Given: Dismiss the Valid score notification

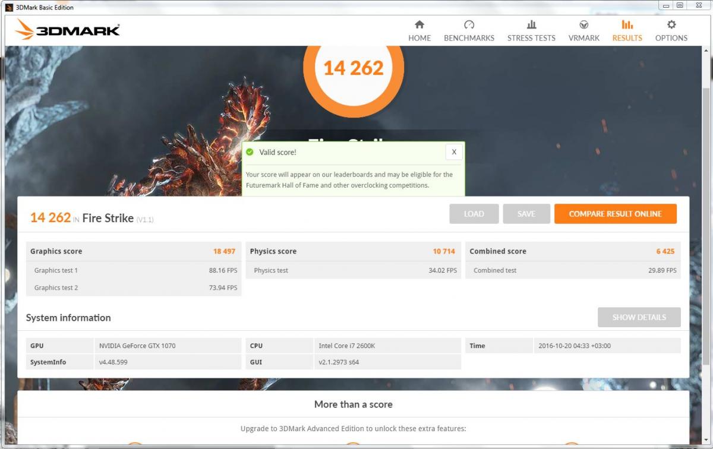Looking at the screenshot, I should pyautogui.click(x=454, y=152).
